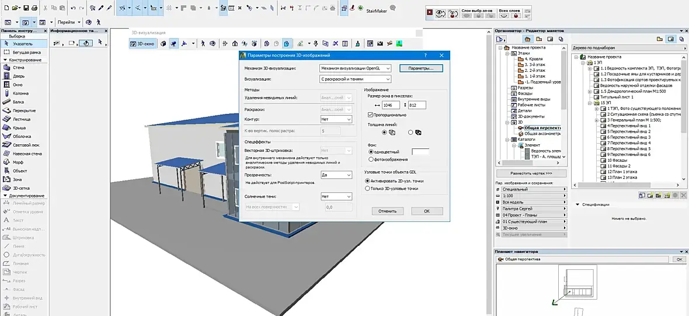The width and height of the screenshot is (689, 316).
Task: Activate the Указатель (Arrow) pointer tool
Action: [x=22, y=44]
